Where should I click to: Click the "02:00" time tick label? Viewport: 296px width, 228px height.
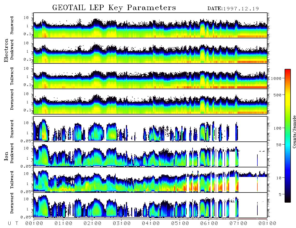coord(93,224)
